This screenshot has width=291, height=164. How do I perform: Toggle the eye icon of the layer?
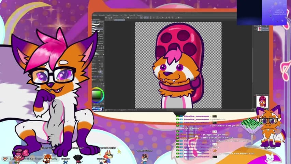click(x=254, y=29)
